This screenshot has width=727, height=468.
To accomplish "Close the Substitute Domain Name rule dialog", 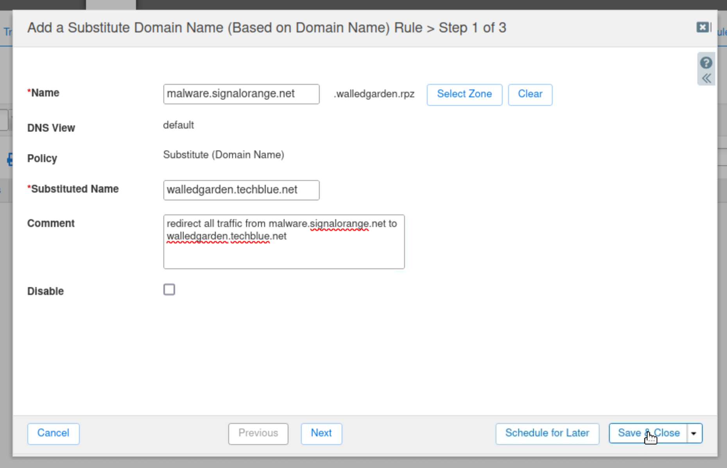I will point(703,27).
